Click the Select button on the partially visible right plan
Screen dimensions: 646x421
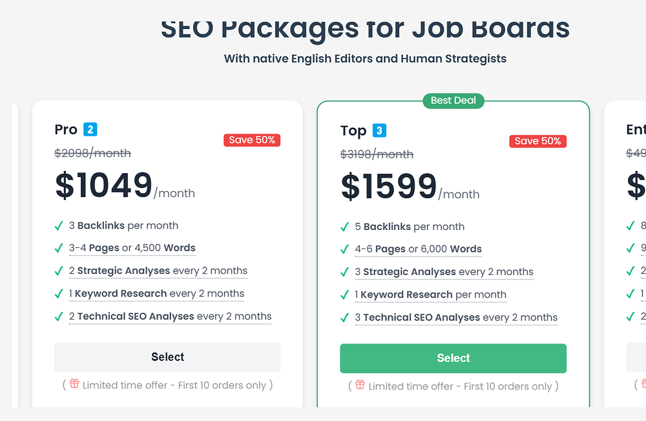coord(637,358)
